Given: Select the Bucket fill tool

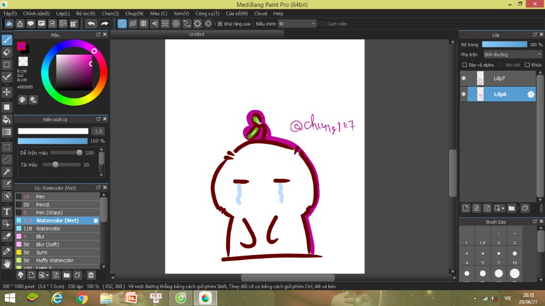Looking at the screenshot, I should pos(6,120).
